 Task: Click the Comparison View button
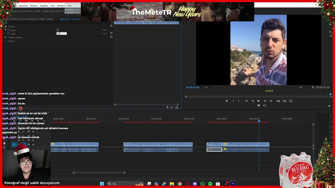[x=265, y=105]
